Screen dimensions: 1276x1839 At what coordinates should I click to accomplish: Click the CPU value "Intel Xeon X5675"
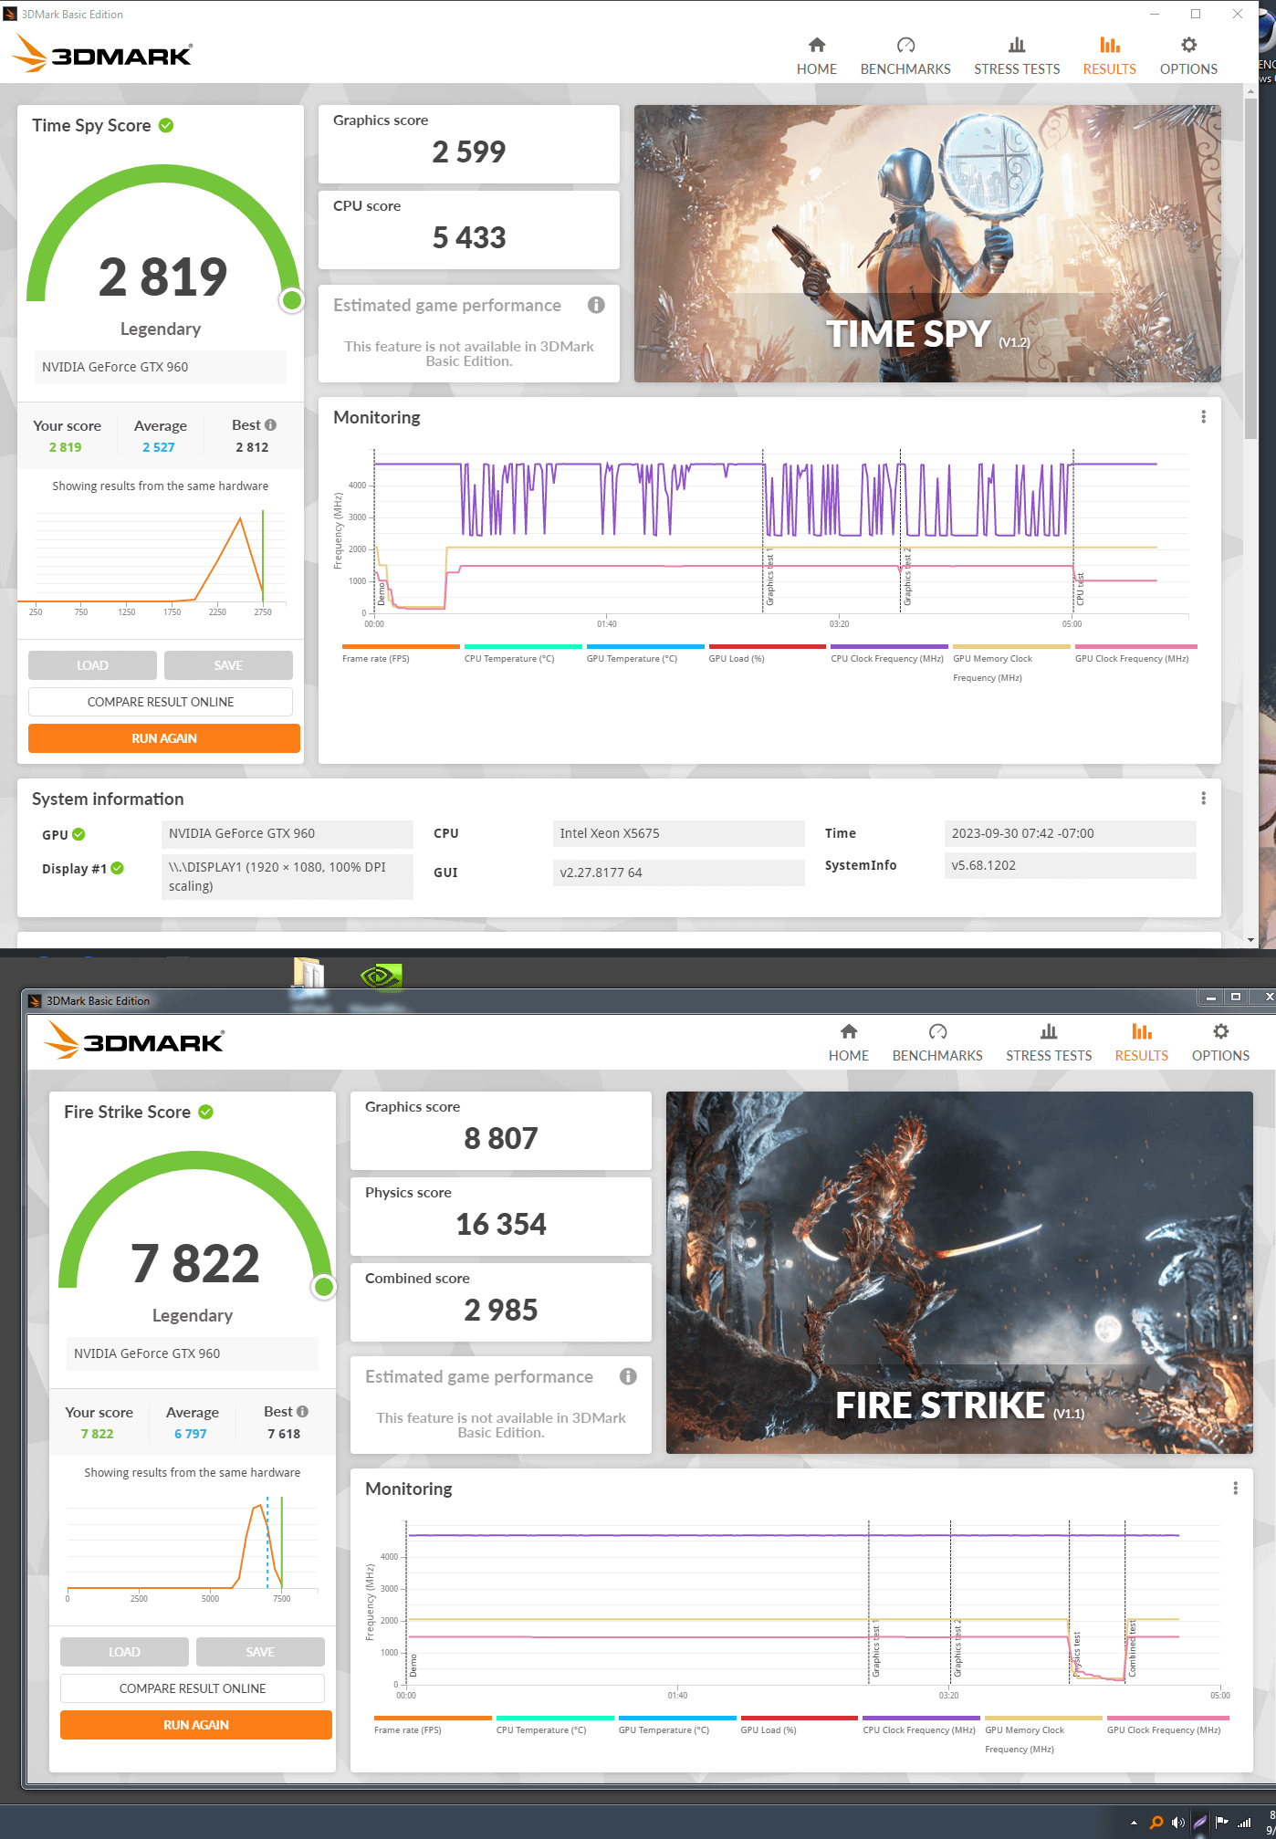click(x=678, y=833)
